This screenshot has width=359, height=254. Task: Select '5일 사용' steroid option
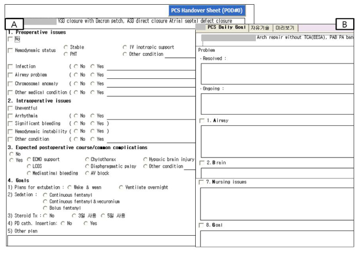[103, 215]
